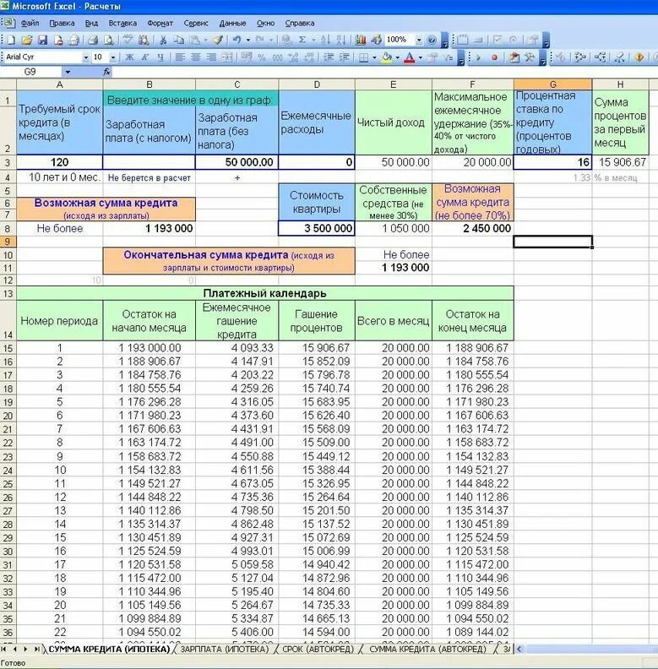Create a new workbook from the toolbar
The width and height of the screenshot is (658, 669).
coord(11,40)
